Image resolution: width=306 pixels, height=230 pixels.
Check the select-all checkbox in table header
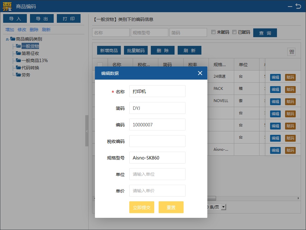click(100, 65)
